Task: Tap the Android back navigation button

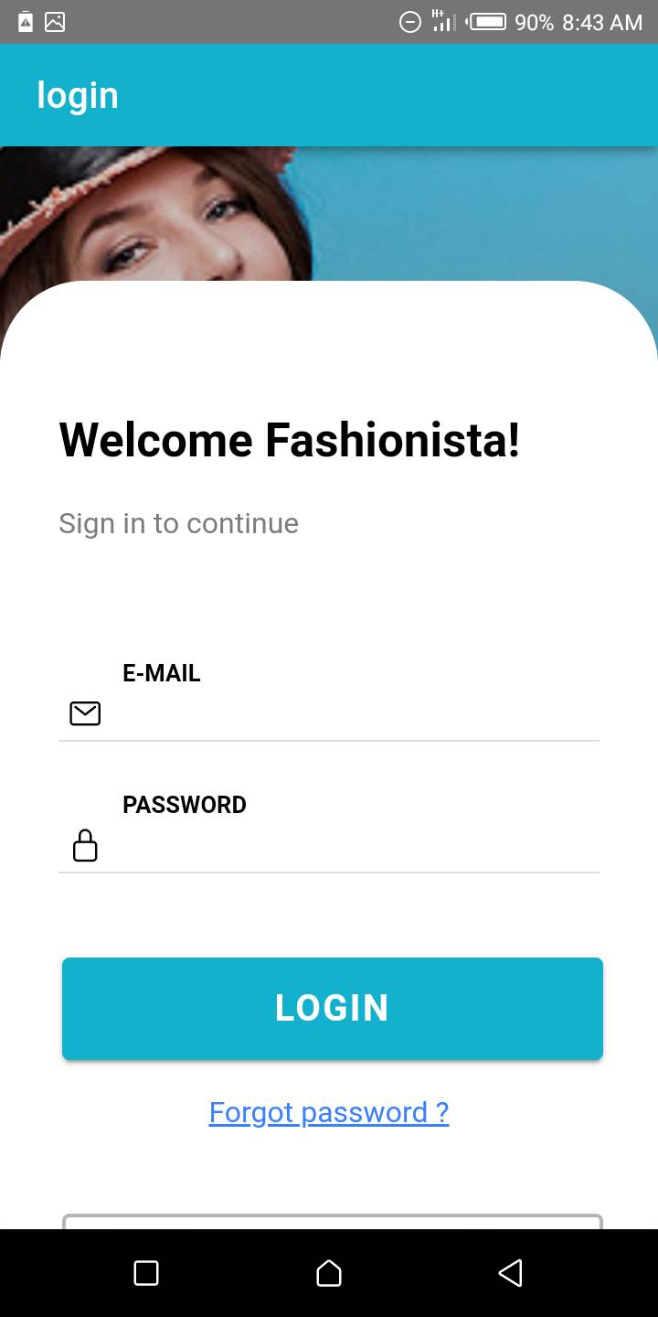Action: [x=510, y=1273]
